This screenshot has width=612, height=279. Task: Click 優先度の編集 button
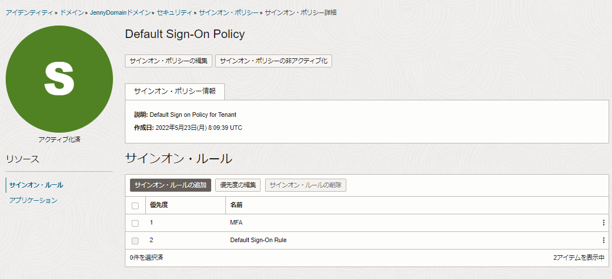(238, 185)
